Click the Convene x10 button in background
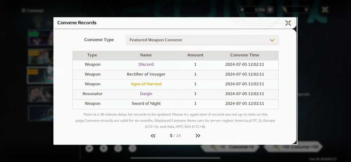351x162 pixels. point(293,147)
